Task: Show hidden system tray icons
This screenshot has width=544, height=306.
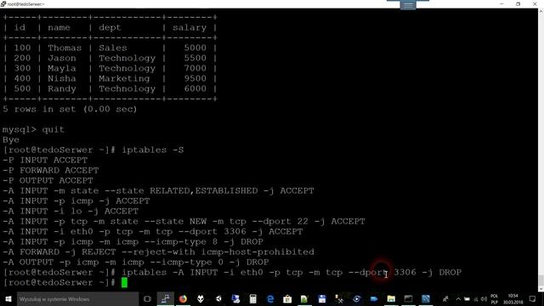Action: click(458, 299)
